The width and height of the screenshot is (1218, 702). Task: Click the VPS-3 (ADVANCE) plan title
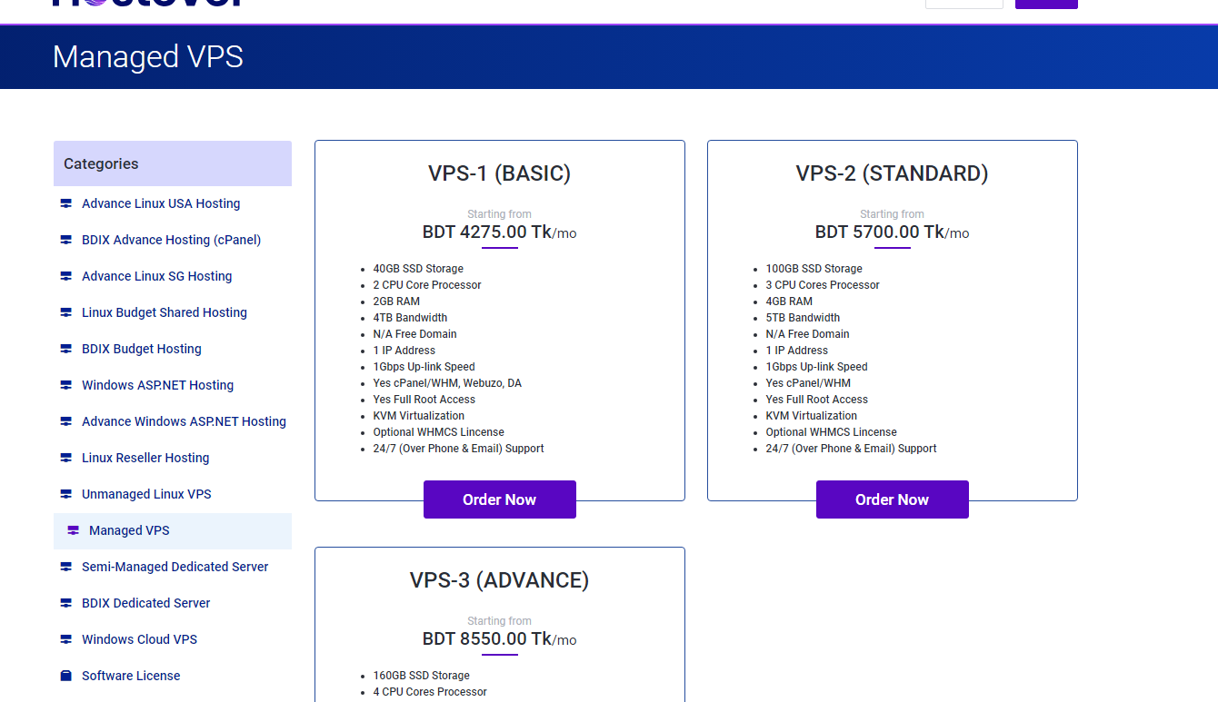coord(499,580)
